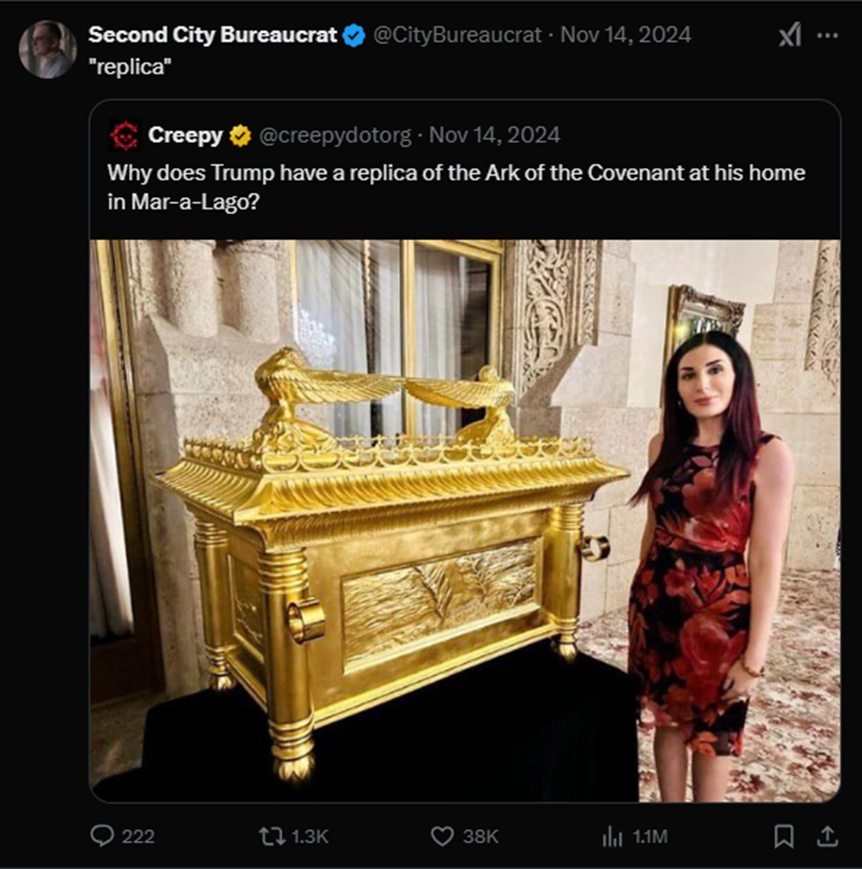Bookmark this post

pyautogui.click(x=783, y=836)
